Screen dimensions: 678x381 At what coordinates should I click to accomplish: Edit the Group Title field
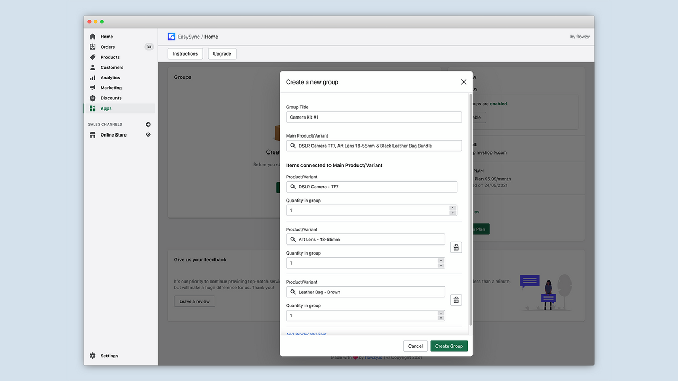click(374, 117)
